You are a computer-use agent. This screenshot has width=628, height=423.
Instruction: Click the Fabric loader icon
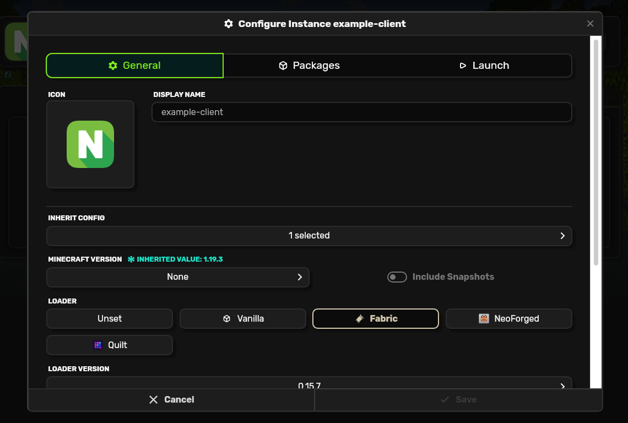[x=360, y=318]
